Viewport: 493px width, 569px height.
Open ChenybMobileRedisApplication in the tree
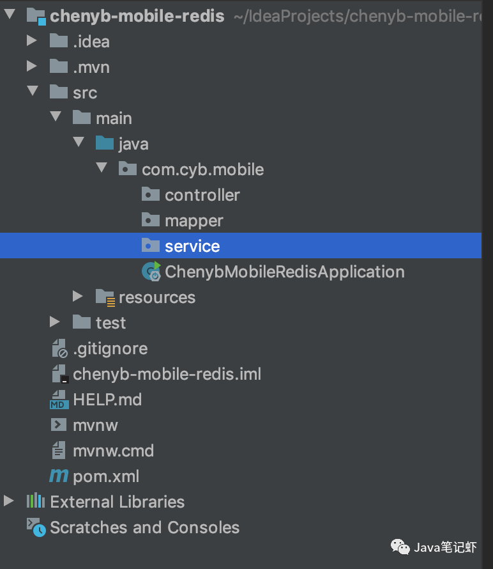pyautogui.click(x=284, y=271)
